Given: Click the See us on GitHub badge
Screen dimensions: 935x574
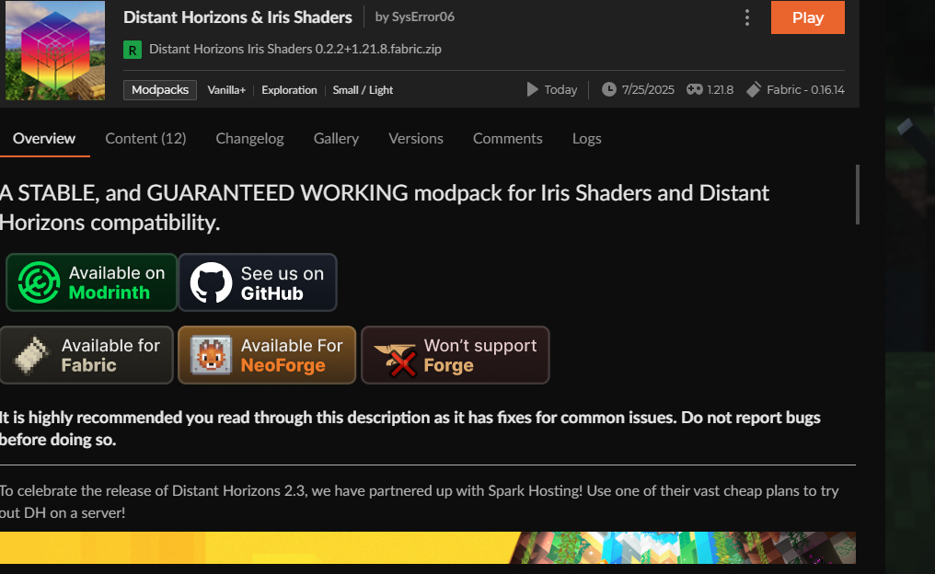Looking at the screenshot, I should 258,282.
